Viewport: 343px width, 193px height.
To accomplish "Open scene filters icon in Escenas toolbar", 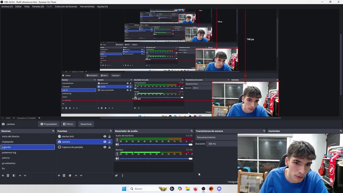I will coord(14,176).
